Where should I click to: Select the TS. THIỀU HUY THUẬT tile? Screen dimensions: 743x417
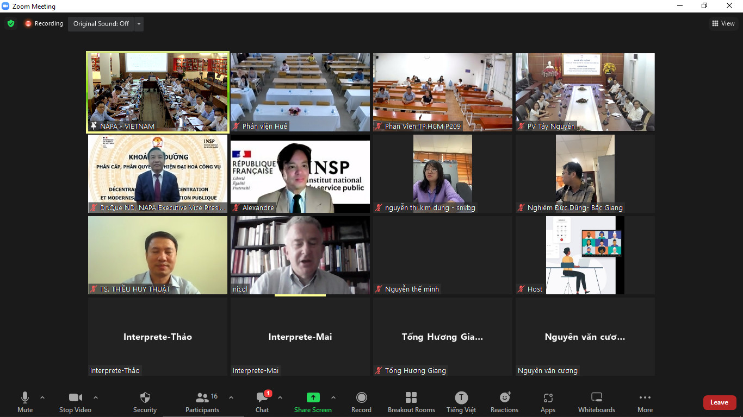click(x=158, y=255)
